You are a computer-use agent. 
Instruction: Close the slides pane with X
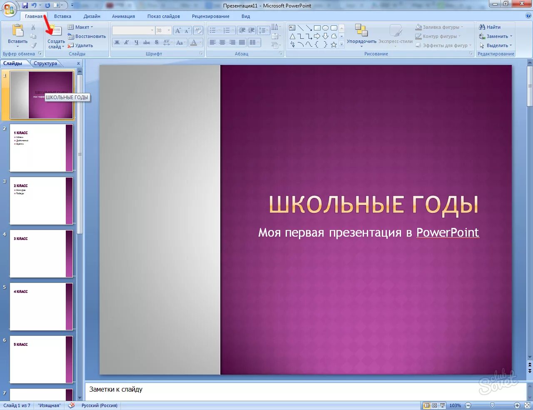tap(78, 63)
